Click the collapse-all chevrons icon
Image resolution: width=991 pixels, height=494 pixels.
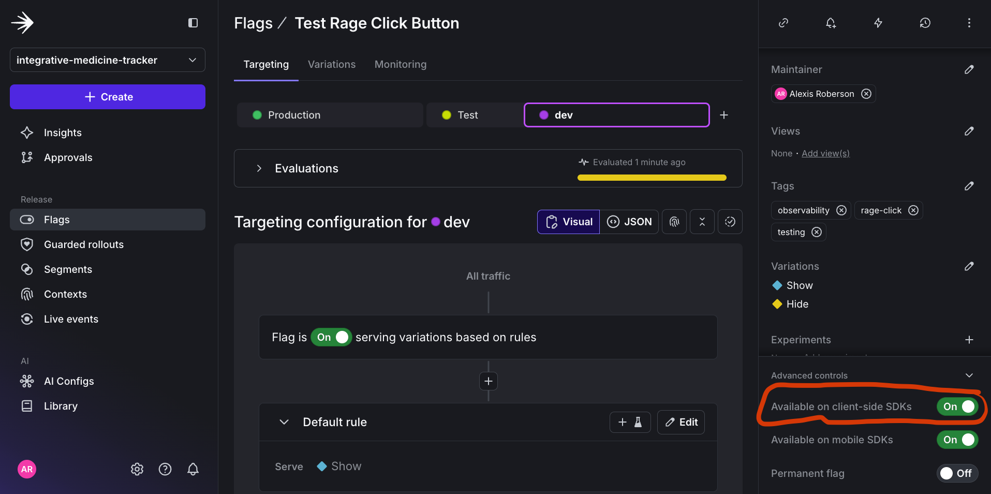(702, 221)
